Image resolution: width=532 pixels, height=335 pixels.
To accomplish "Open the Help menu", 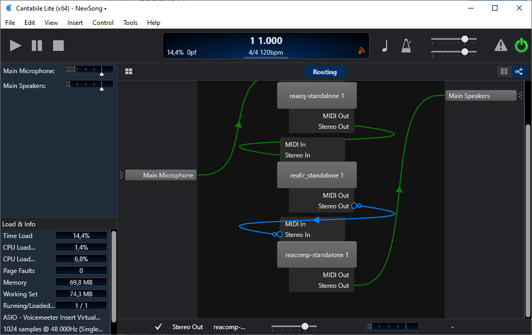I will (153, 23).
